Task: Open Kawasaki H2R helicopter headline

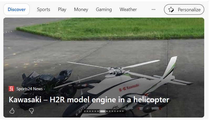Action: pos(89,100)
